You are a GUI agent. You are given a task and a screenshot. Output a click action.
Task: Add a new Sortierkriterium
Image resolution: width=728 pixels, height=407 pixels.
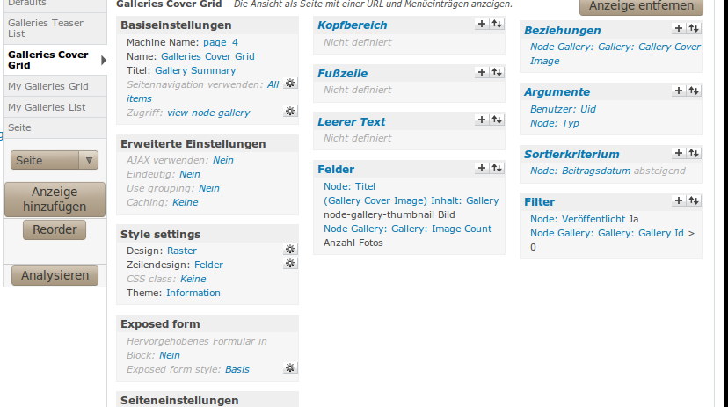678,153
